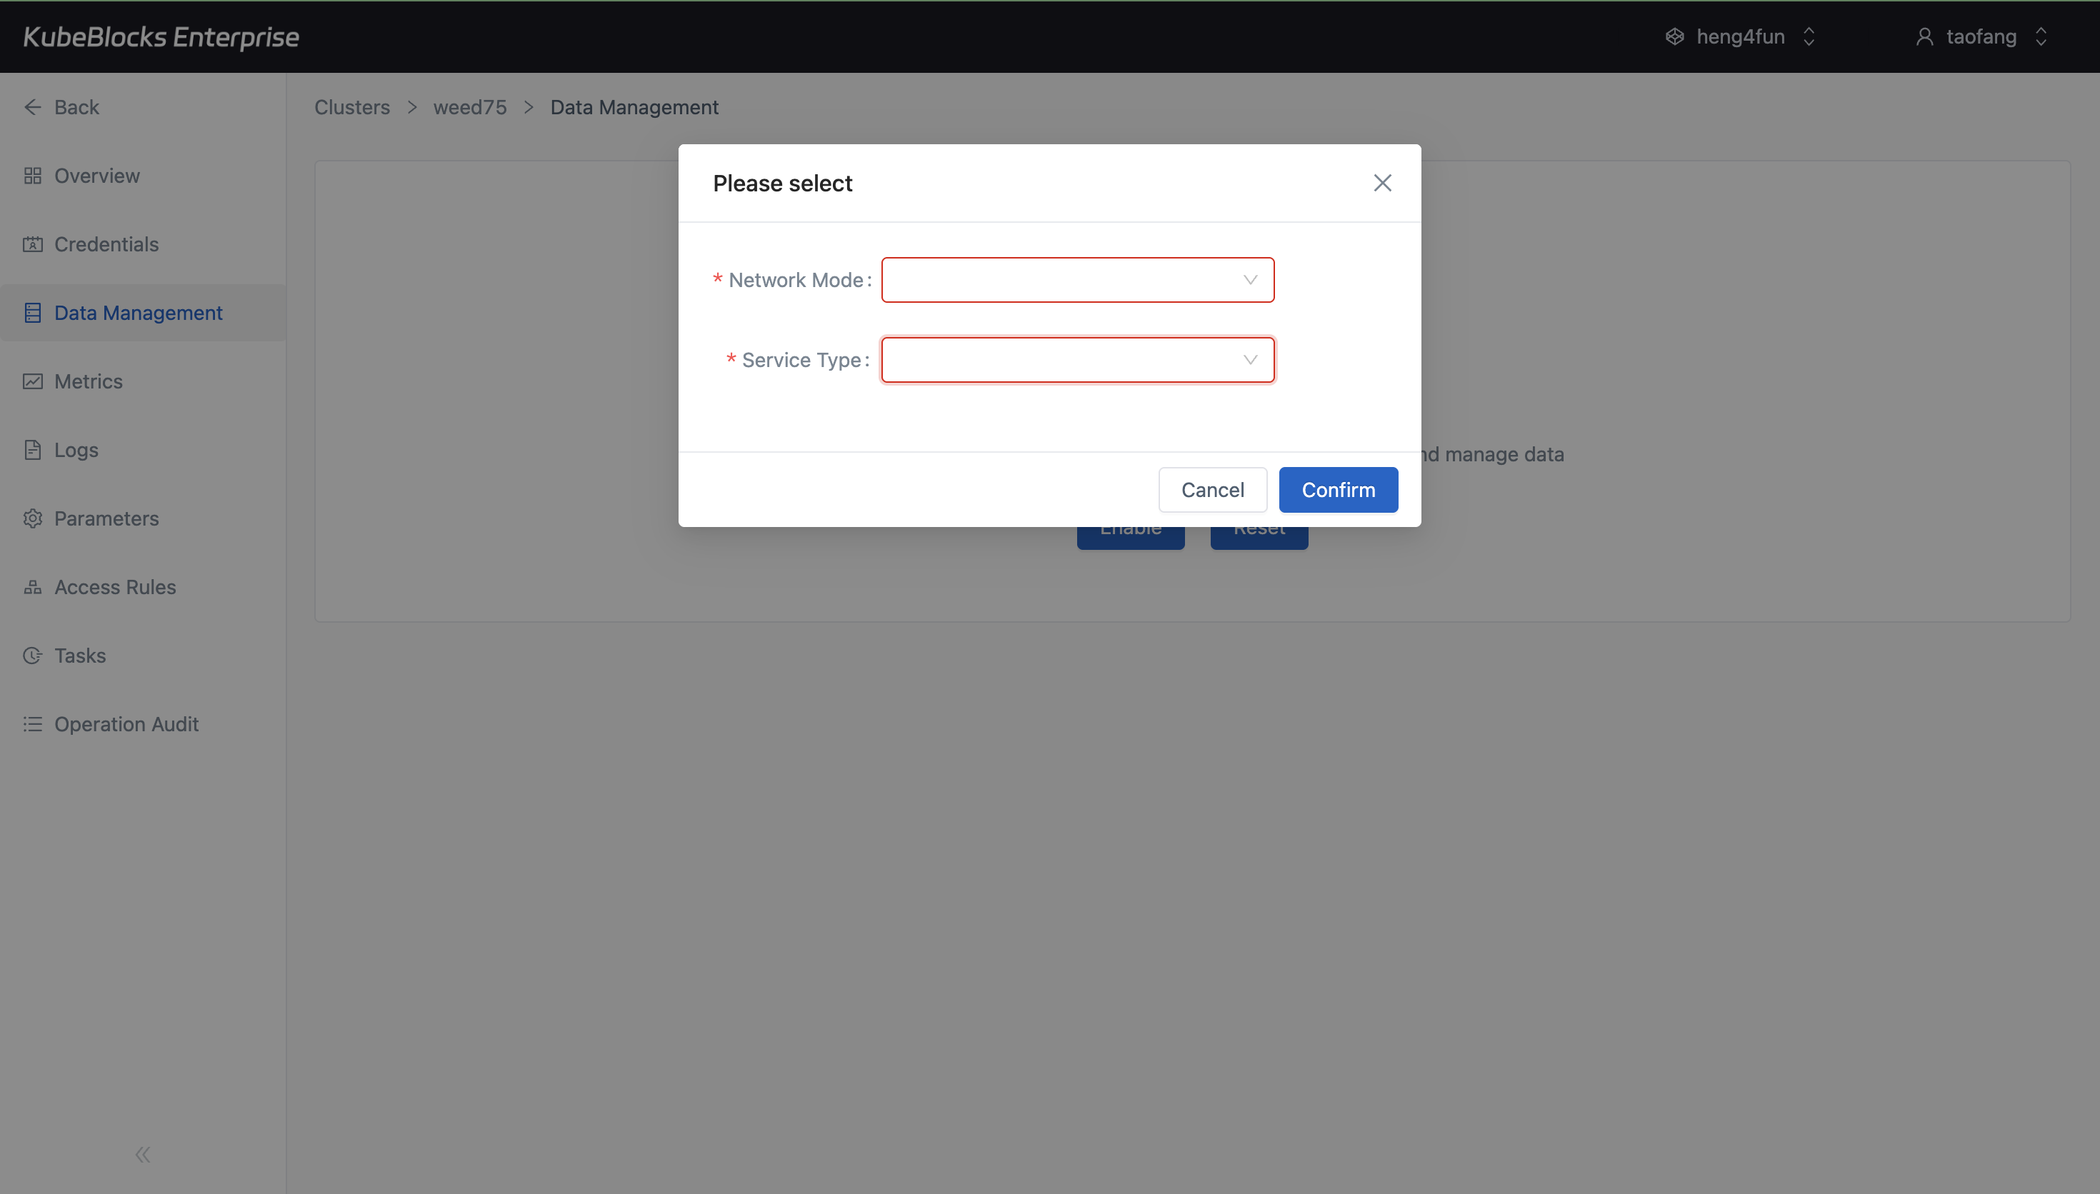Open Parameters via the gear icon
The height and width of the screenshot is (1194, 2100).
coord(32,518)
